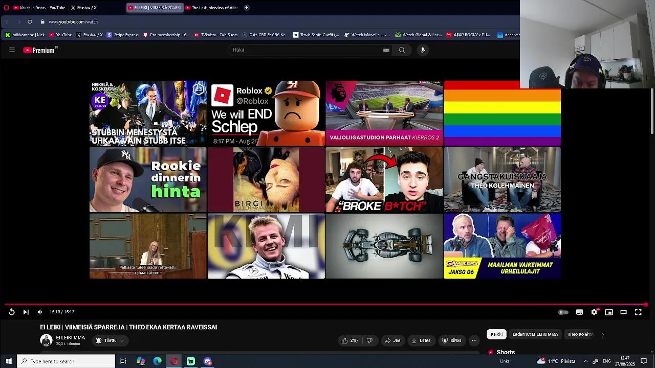Toggle autoplay switch in player
This screenshot has height=368, width=655.
563,312
